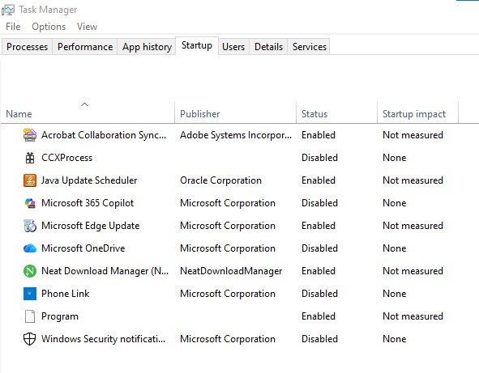Select the Microsoft OneDrive entry name
The image size is (479, 373).
point(83,248)
